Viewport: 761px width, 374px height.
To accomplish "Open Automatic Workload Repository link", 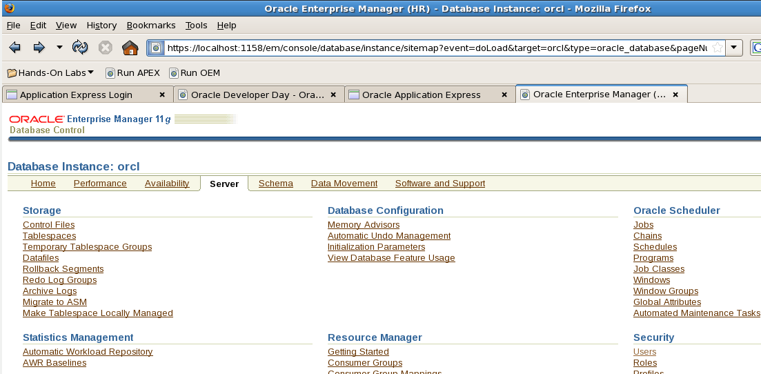I will coord(88,352).
